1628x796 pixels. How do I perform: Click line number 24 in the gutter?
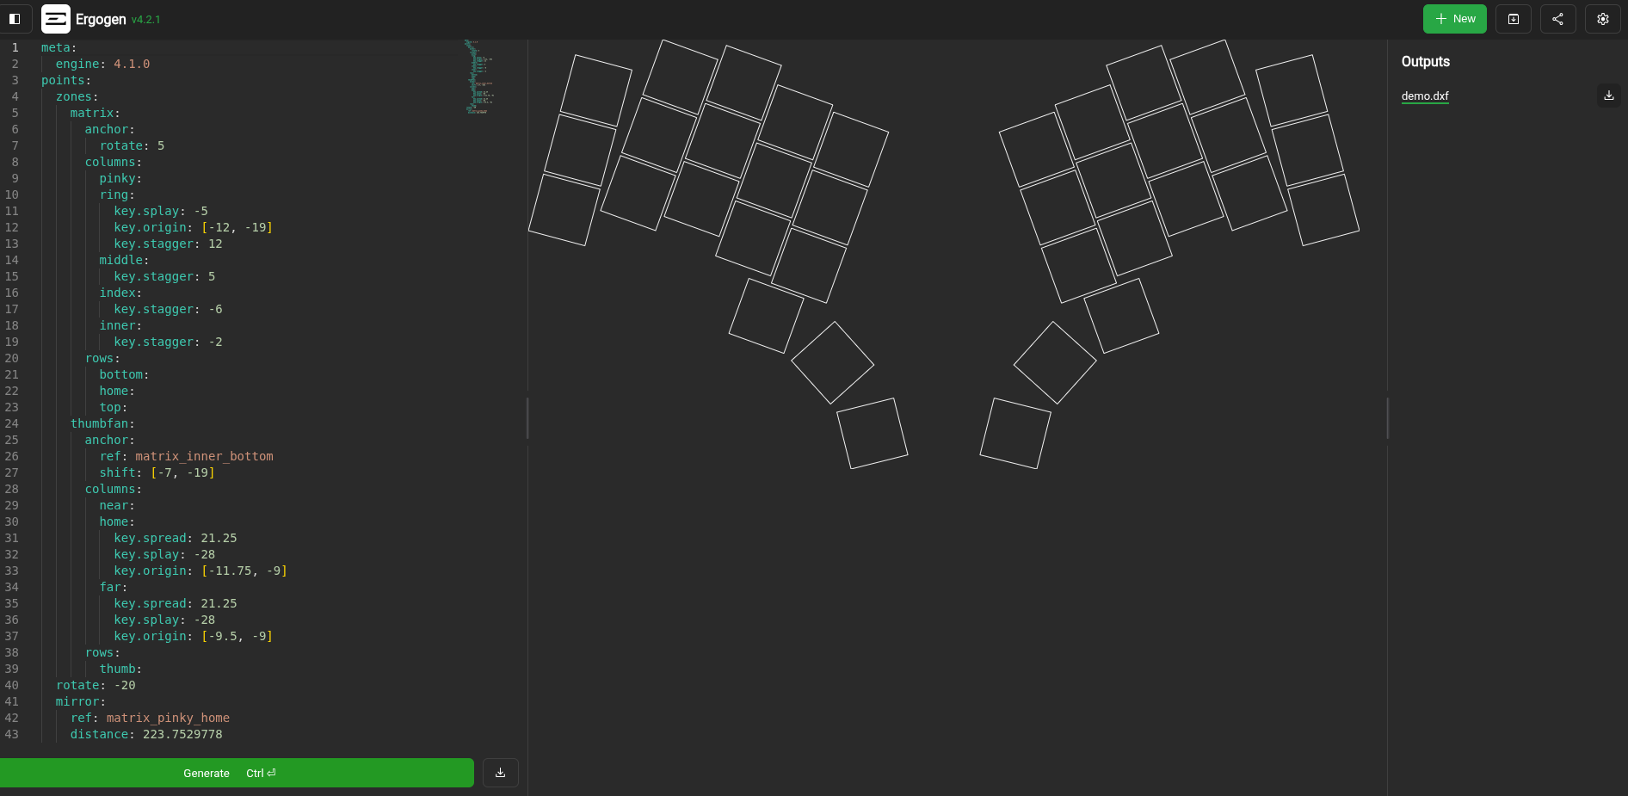click(x=12, y=424)
